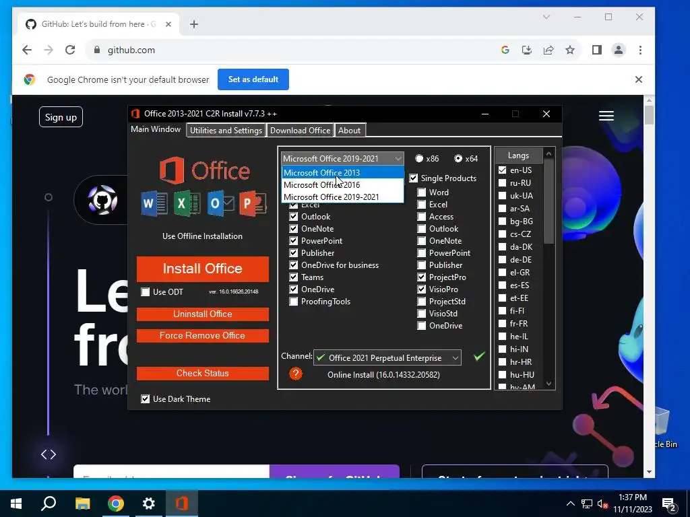Screen dimensions: 690x517
Task: Uncheck OneDrive for business
Action: pos(294,265)
